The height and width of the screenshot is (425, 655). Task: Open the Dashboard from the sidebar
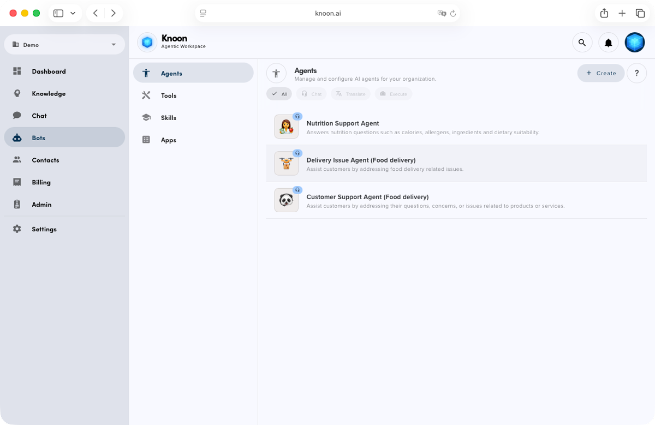click(49, 71)
